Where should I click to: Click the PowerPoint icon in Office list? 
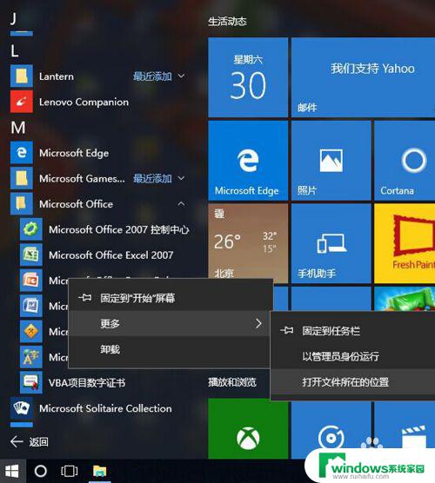pyautogui.click(x=30, y=281)
